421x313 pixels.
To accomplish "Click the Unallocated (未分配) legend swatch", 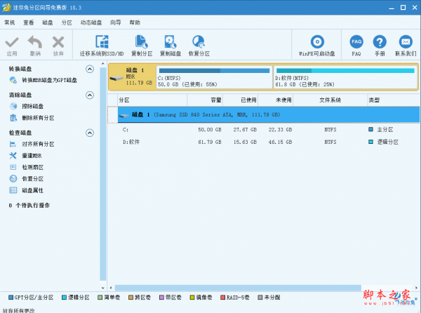I will (260, 298).
